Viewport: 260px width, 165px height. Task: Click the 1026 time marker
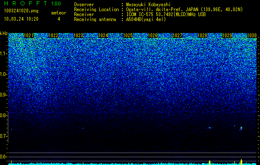tap(153, 35)
